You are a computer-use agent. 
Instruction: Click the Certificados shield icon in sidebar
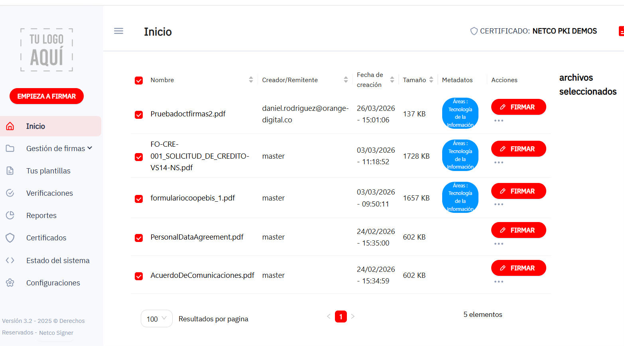pyautogui.click(x=10, y=238)
